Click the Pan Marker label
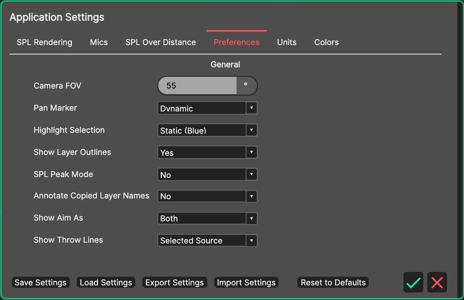This screenshot has width=464, height=300. pos(55,108)
